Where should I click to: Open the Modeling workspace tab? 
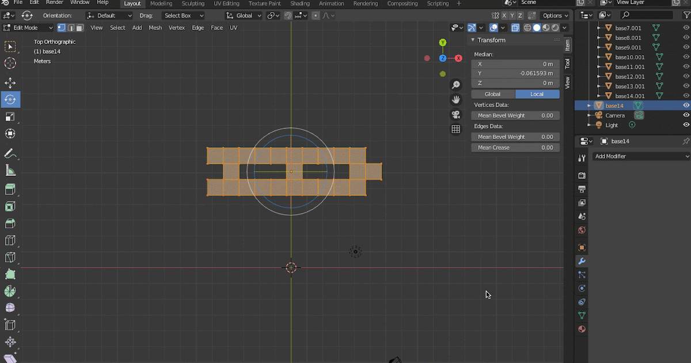(161, 3)
